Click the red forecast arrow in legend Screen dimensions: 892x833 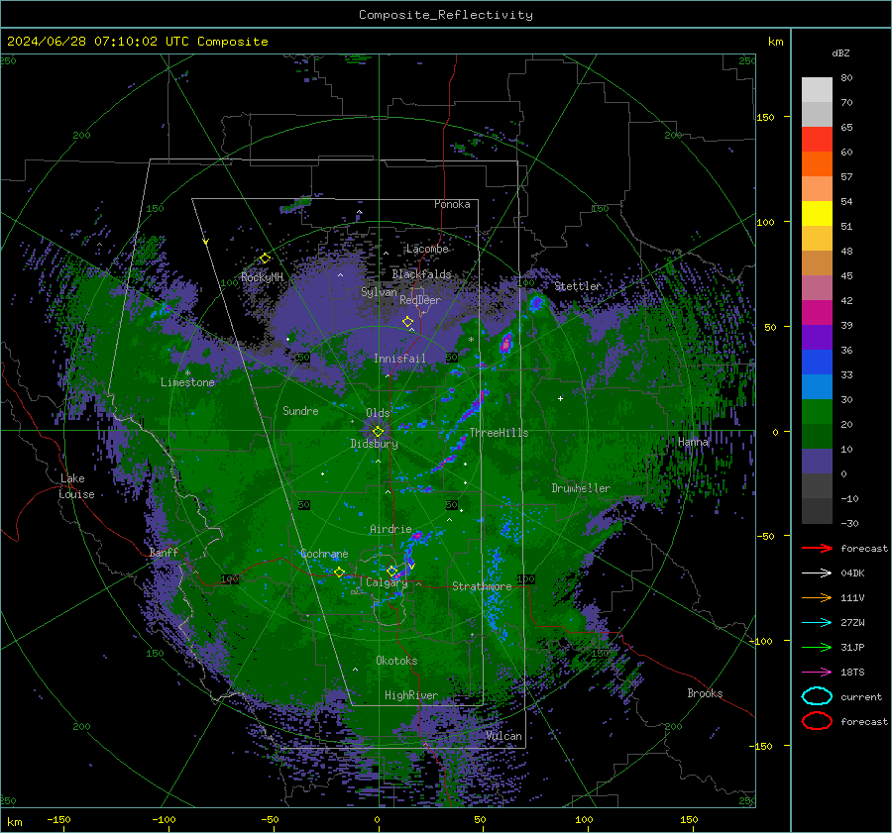817,548
